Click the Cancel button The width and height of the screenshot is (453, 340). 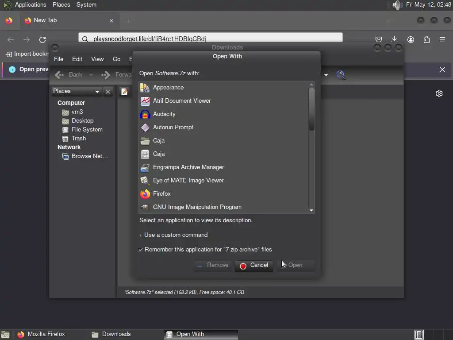[x=254, y=265]
